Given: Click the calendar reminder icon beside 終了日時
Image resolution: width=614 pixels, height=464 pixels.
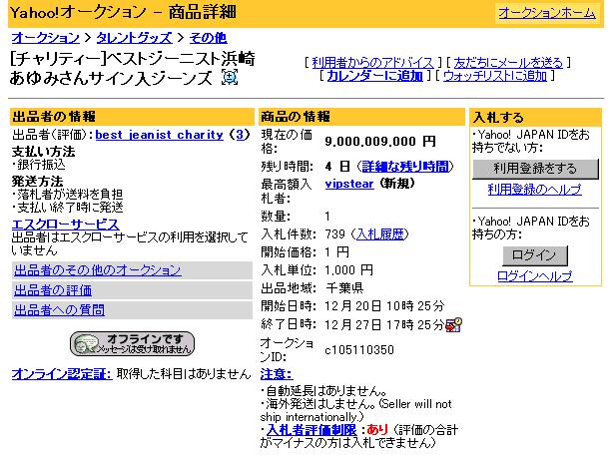Looking at the screenshot, I should pyautogui.click(x=454, y=324).
